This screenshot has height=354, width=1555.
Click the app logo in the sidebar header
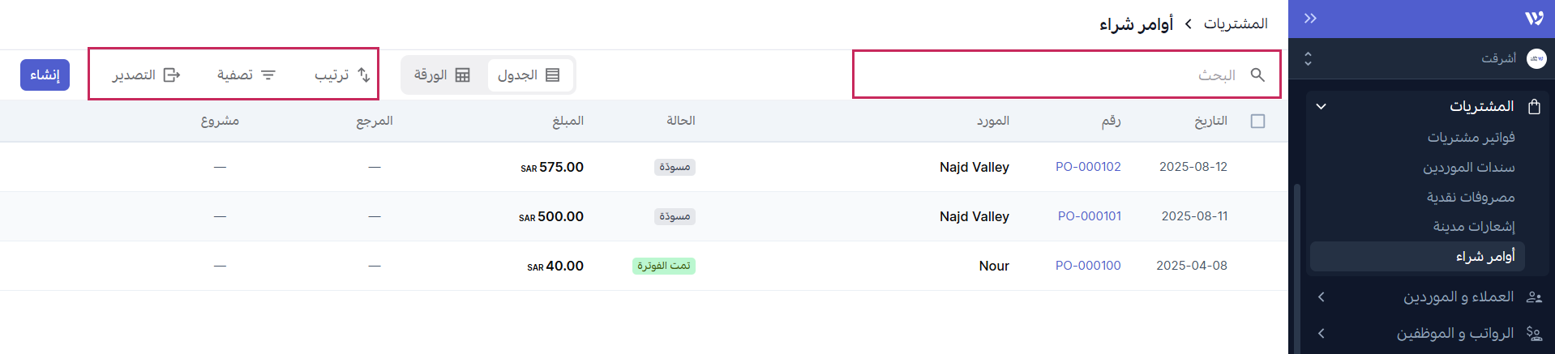pyautogui.click(x=1533, y=18)
